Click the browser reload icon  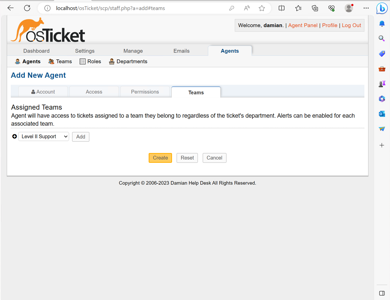27,8
